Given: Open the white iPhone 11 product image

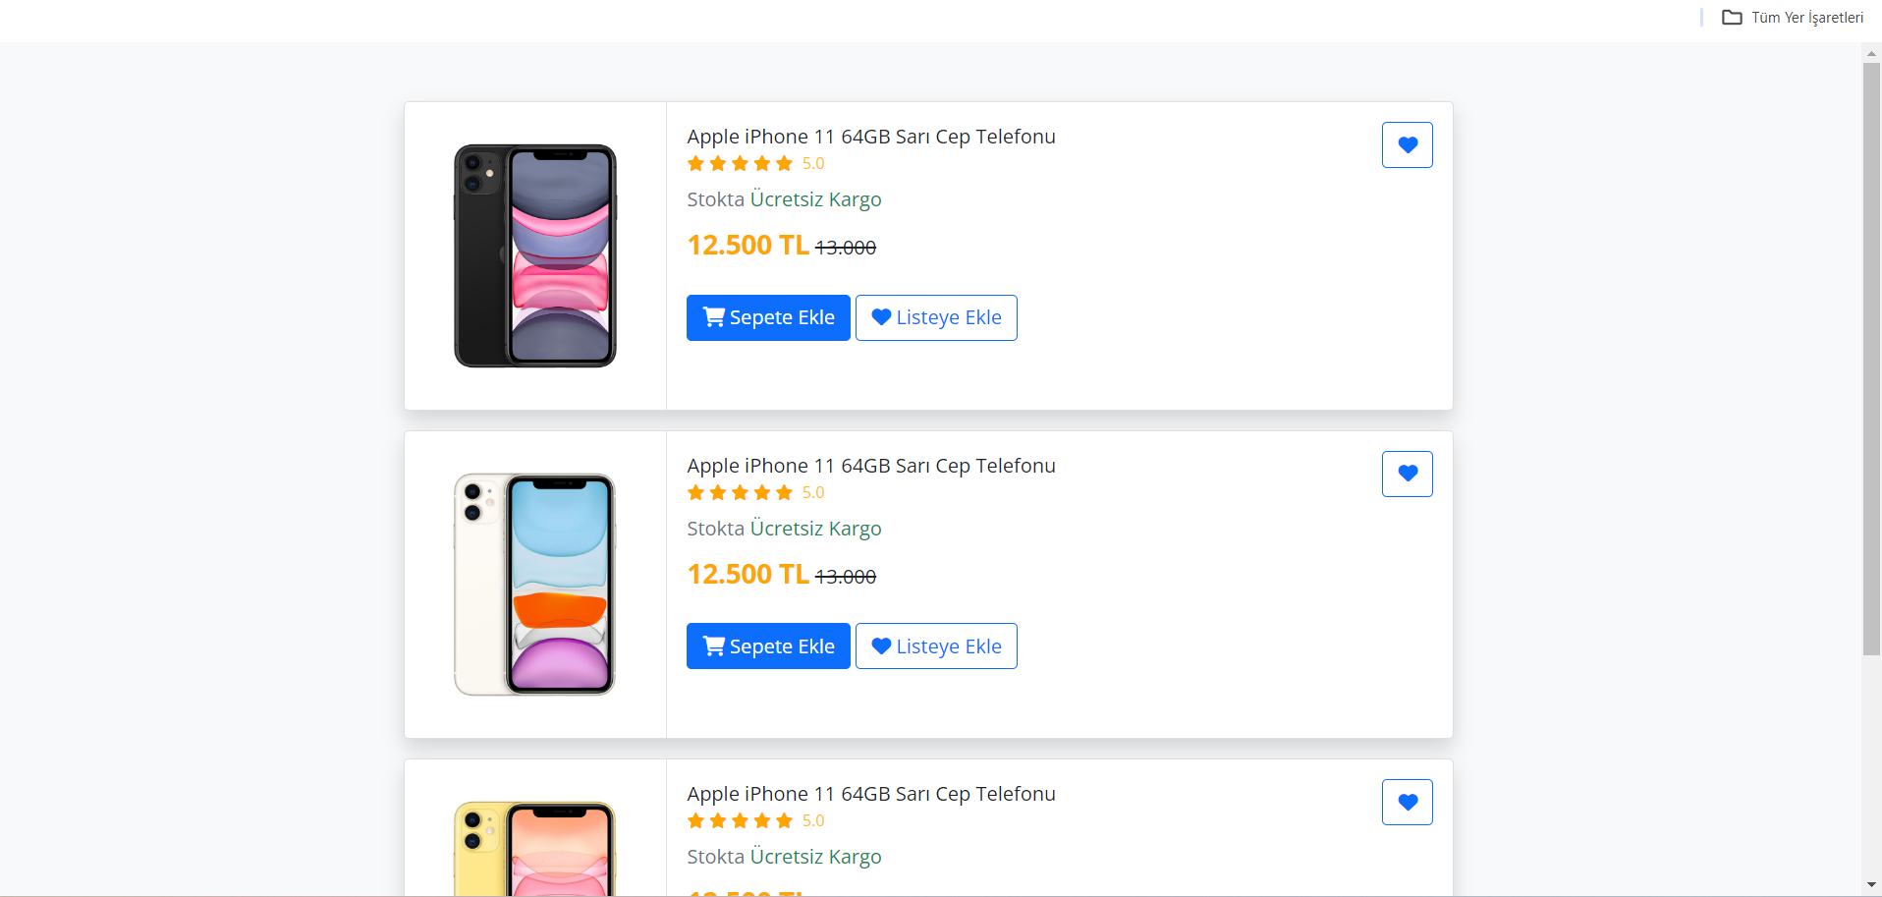Looking at the screenshot, I should click(535, 585).
